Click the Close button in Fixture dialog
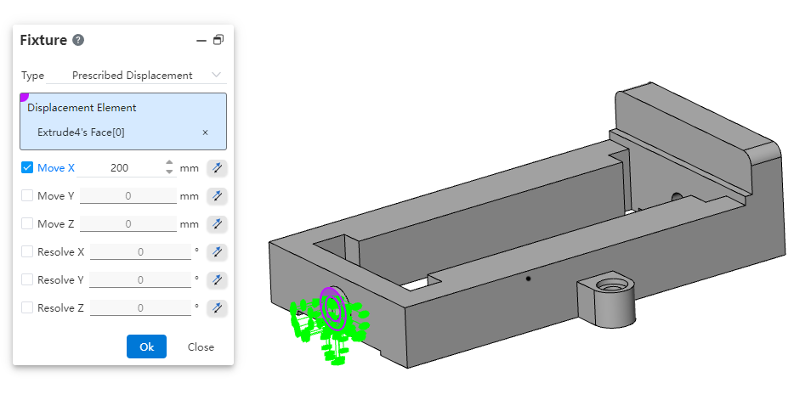The height and width of the screenshot is (400, 811). tap(201, 346)
